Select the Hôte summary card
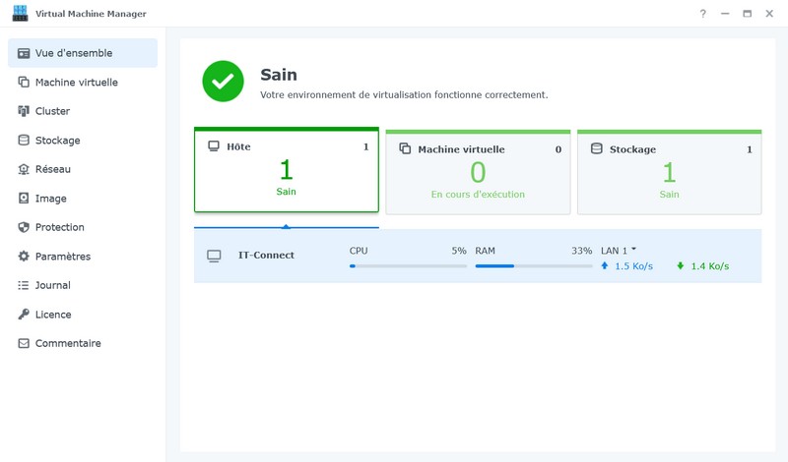The image size is (788, 462). click(x=287, y=171)
